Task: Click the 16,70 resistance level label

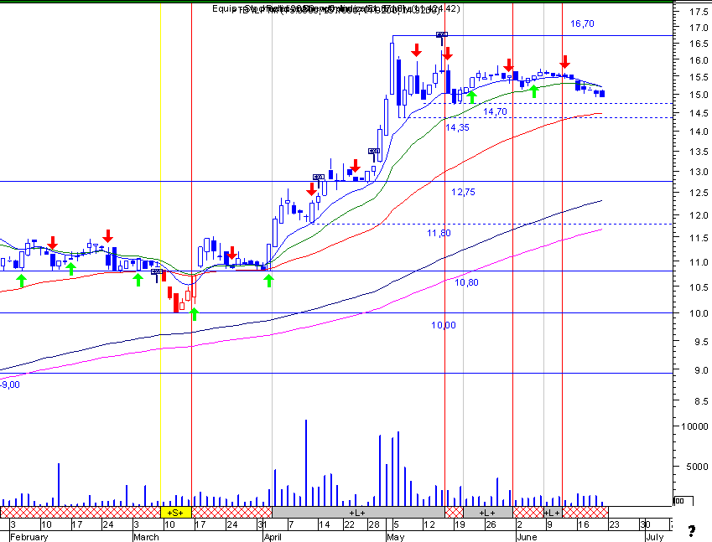Action: [582, 23]
